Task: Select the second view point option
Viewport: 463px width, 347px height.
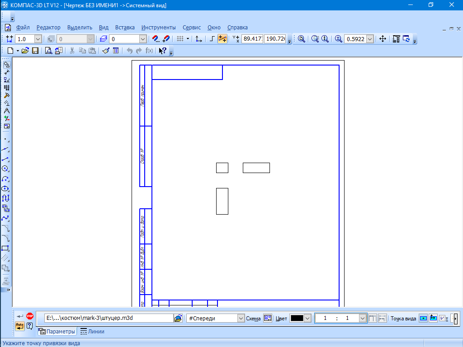Action: tap(433, 319)
